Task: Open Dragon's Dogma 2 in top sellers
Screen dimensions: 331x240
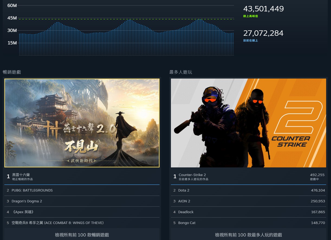Action: tap(82, 201)
